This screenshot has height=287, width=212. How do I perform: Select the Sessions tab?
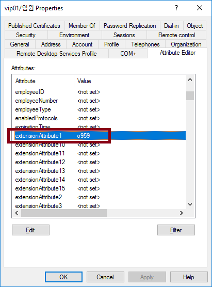tap(124, 35)
